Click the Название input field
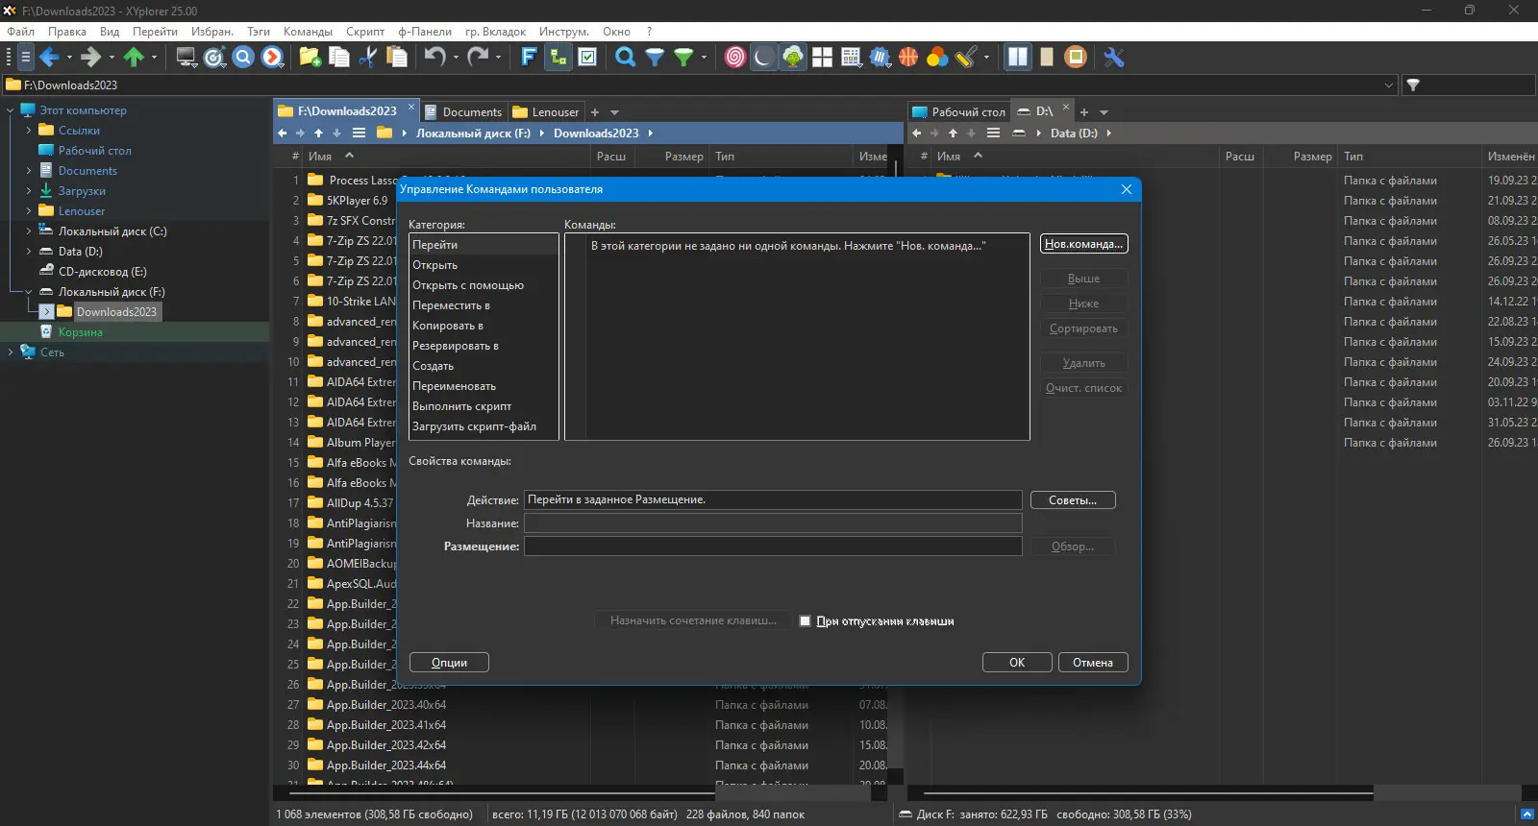 (x=773, y=523)
